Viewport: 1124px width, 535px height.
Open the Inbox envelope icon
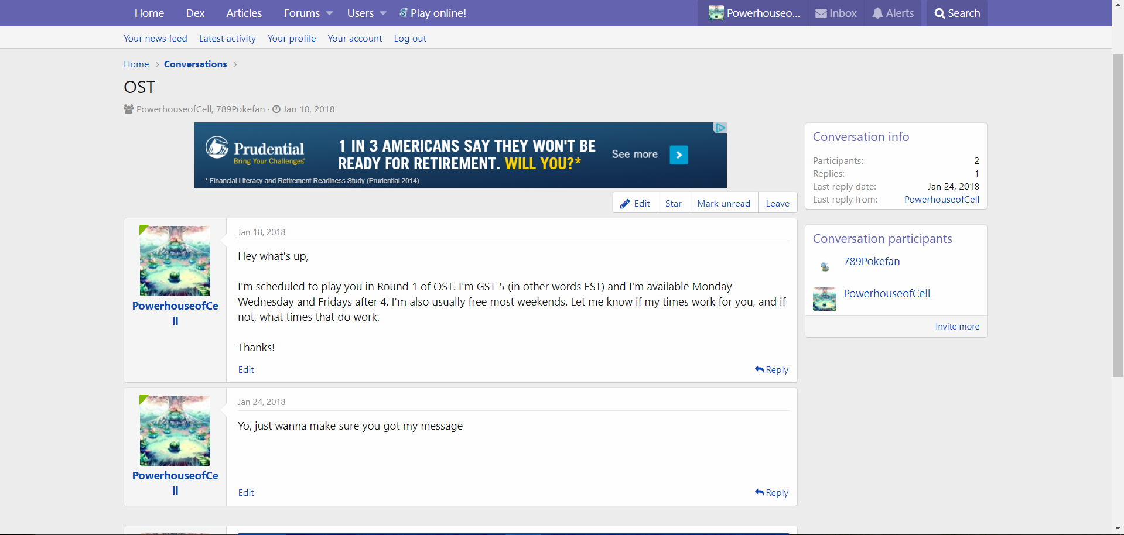pyautogui.click(x=821, y=13)
